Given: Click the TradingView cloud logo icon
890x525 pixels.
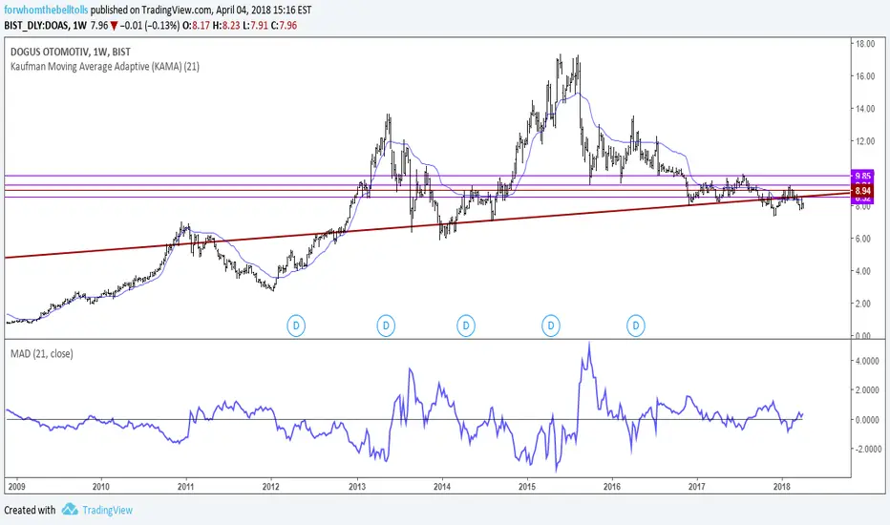Looking at the screenshot, I should [70, 509].
